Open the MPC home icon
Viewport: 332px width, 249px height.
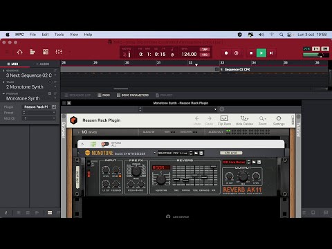[x=20, y=52]
